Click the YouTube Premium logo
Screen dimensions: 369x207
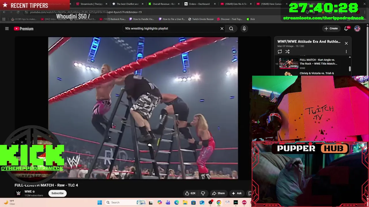tap(24, 28)
